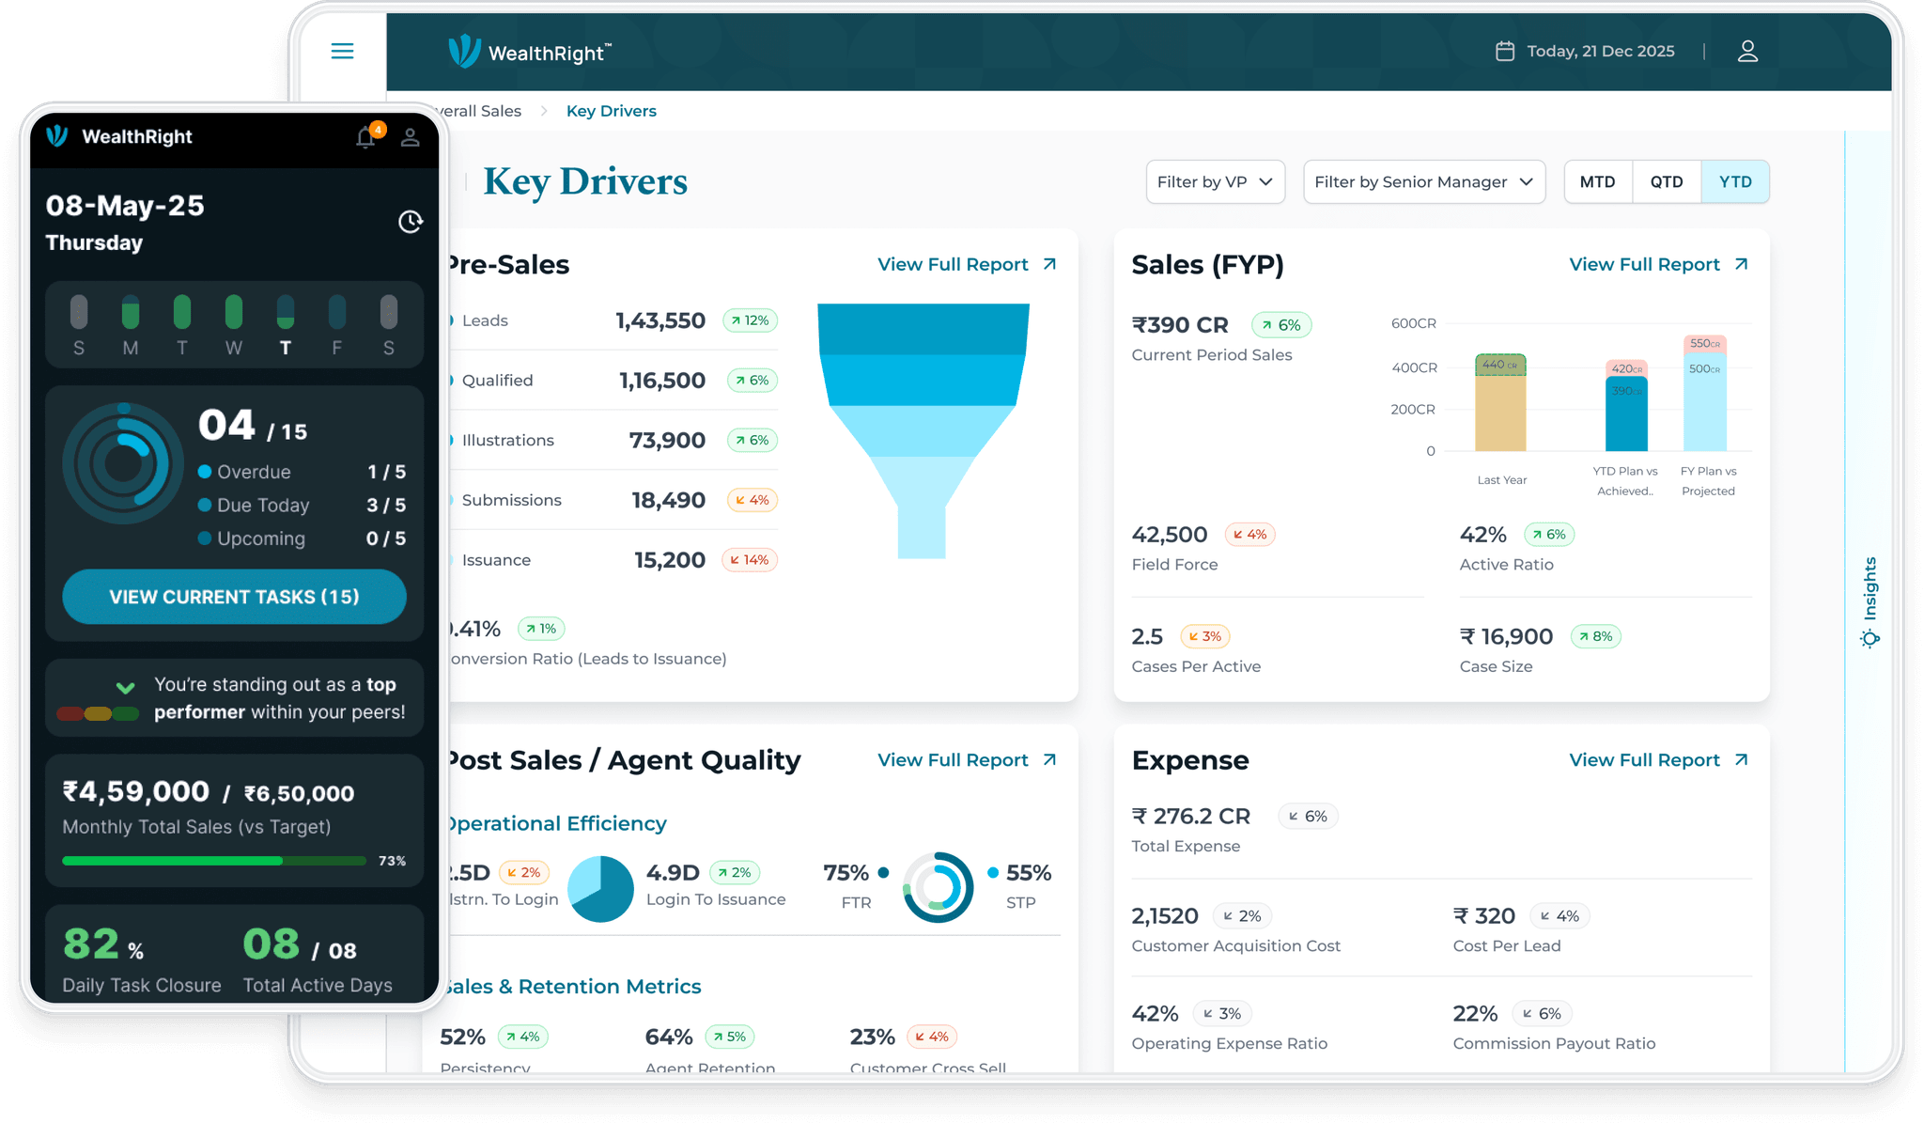Image resolution: width=1924 pixels, height=1123 pixels.
Task: Click the peer-ranking colored pills in the mobile app
Action: (98, 713)
